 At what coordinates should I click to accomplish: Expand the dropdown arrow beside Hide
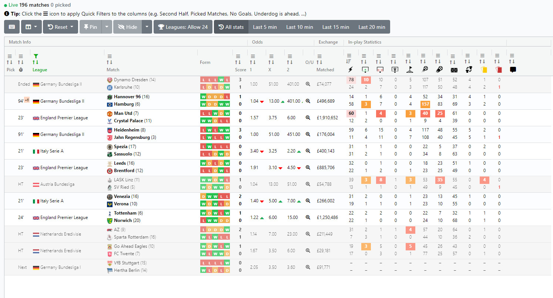coord(147,27)
